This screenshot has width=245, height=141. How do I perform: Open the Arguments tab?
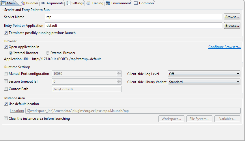[52, 3]
